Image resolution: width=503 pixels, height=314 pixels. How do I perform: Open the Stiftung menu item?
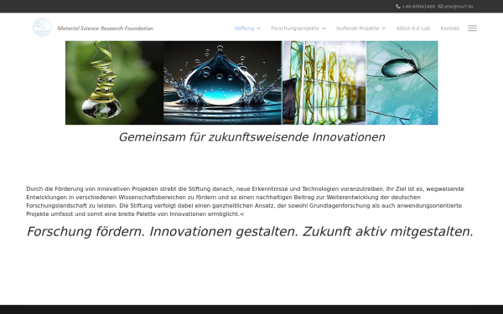pos(244,28)
